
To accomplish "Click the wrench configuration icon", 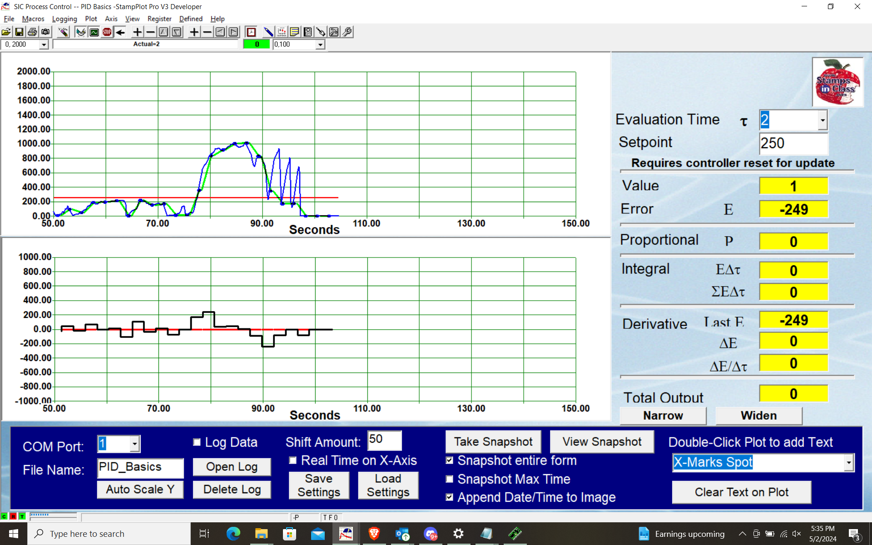I will tap(347, 32).
